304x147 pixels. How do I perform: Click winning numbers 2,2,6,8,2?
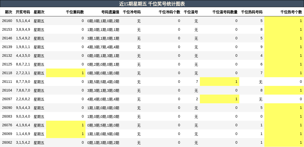pyautogui.click(x=23, y=99)
